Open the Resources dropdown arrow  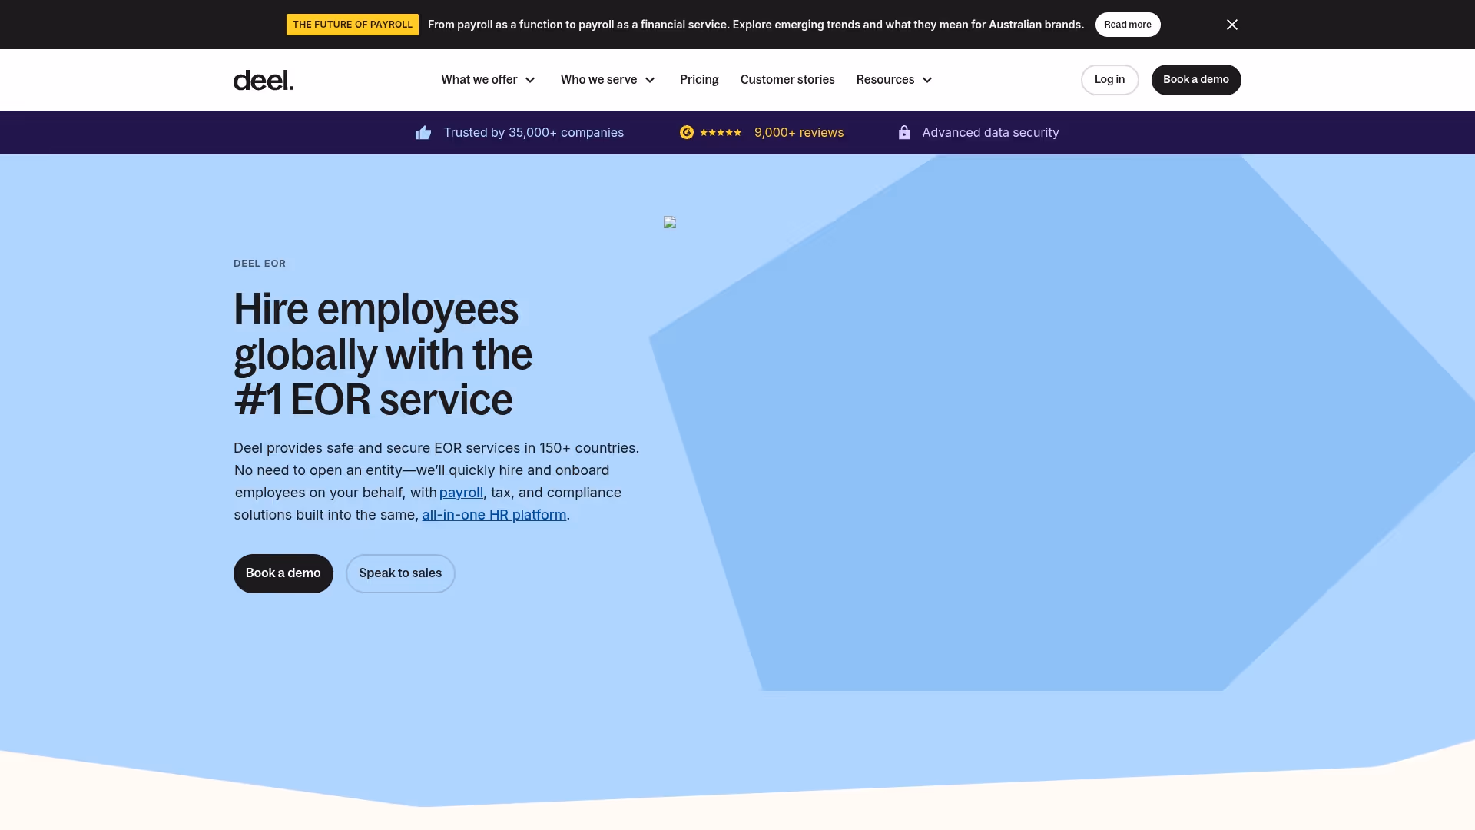coord(927,80)
